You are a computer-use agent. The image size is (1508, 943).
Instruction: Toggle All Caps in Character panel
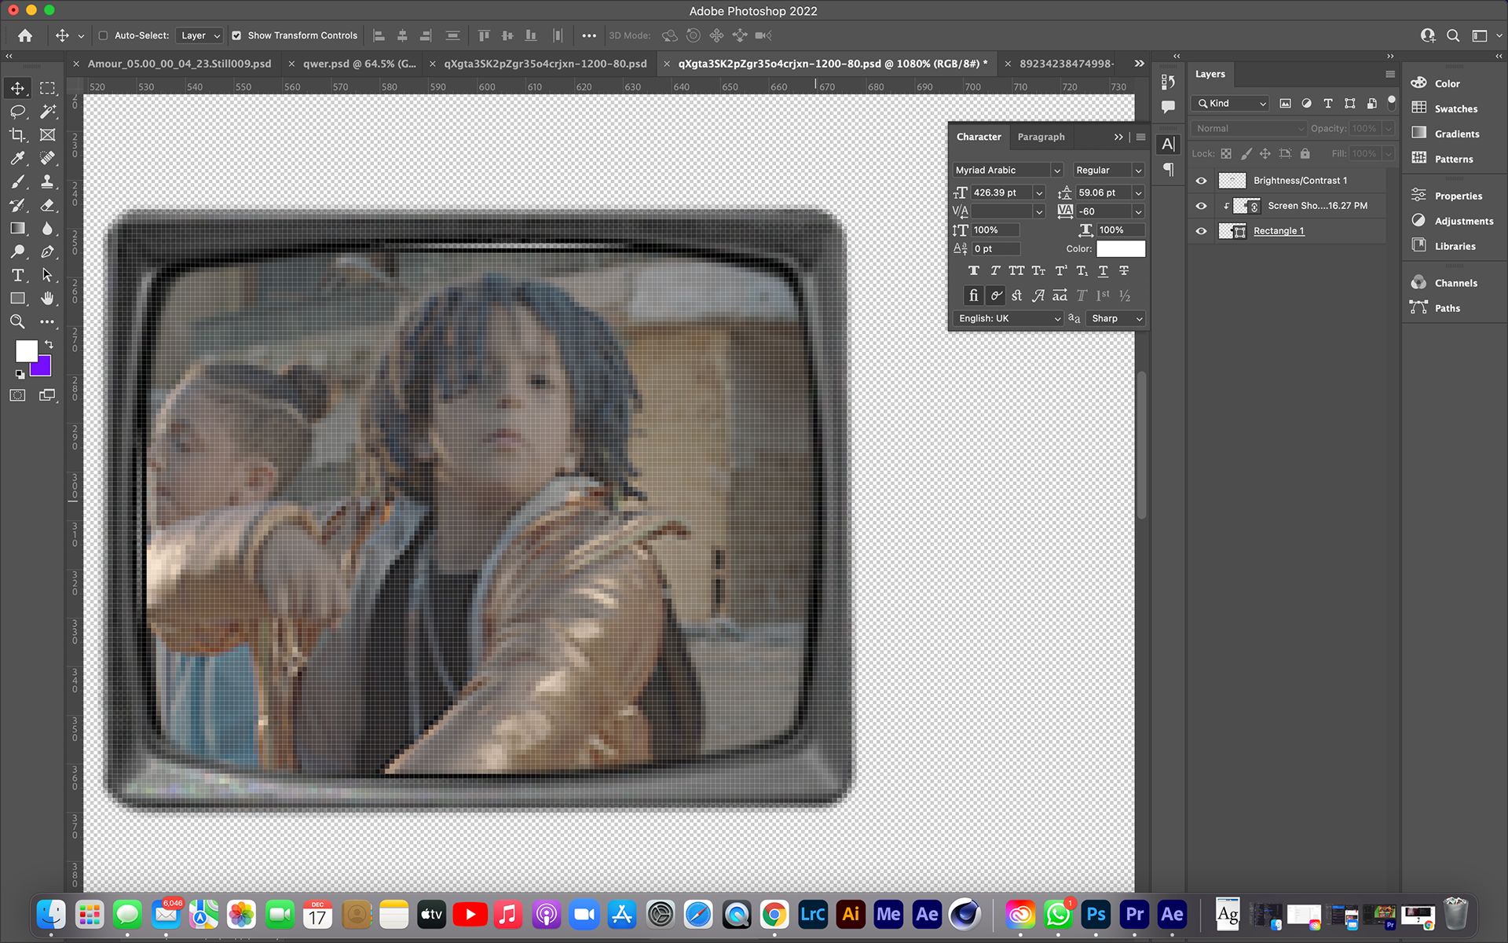[x=1016, y=271]
